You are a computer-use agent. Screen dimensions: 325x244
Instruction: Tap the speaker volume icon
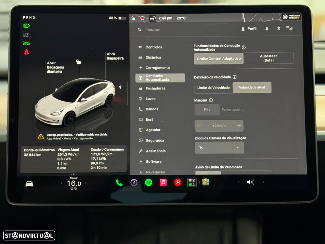tap(251, 182)
